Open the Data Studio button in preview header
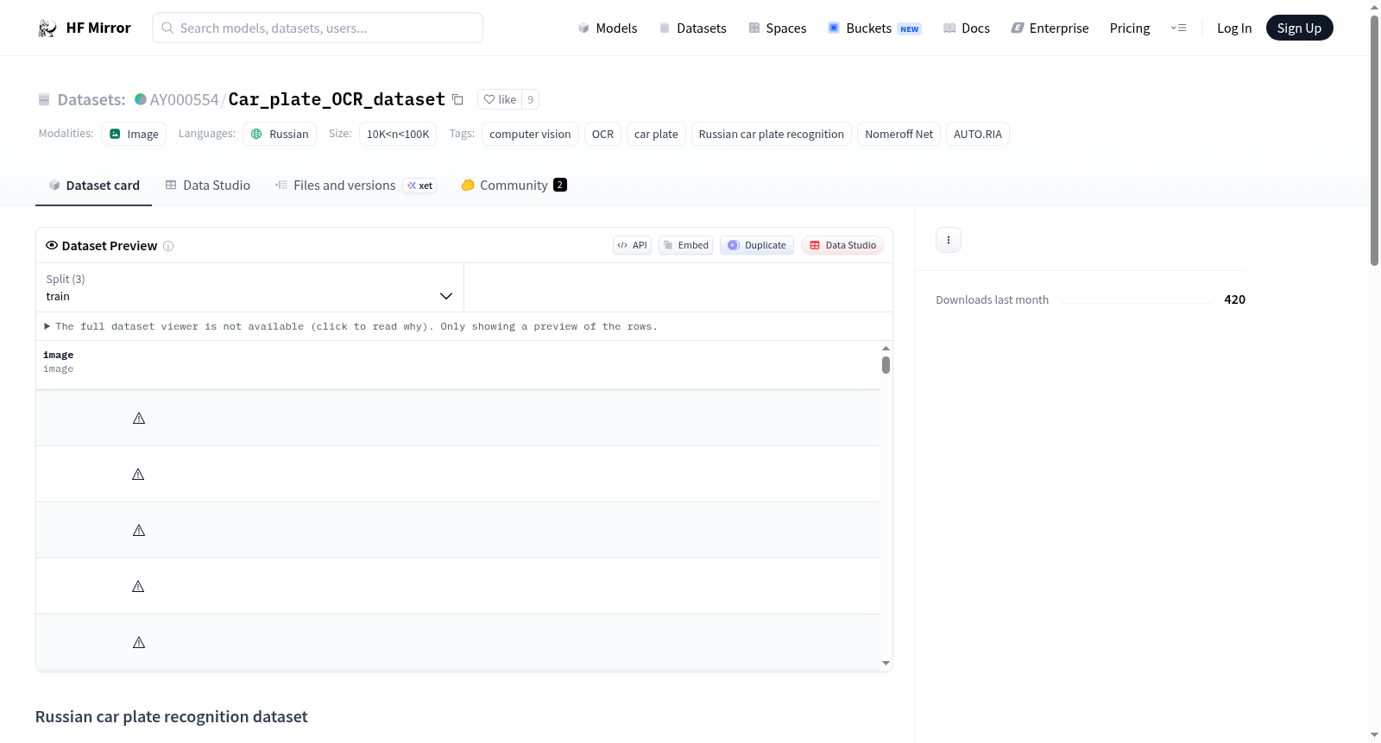The image size is (1381, 743). tap(842, 245)
